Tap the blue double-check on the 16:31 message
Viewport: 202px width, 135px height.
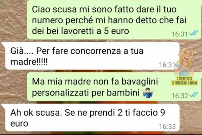click(x=193, y=33)
